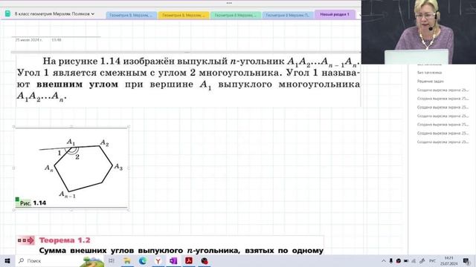Screen dimensions: 476x267
Task: Click the 'Рис. 1.14' caption
Action: (x=33, y=203)
